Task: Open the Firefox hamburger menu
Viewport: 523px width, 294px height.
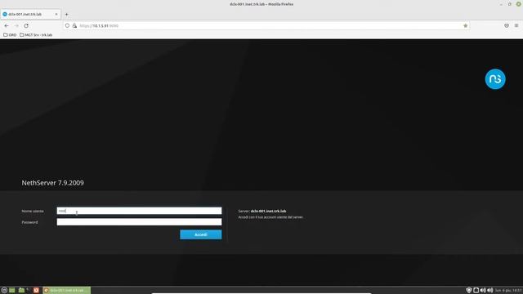Action: pyautogui.click(x=516, y=25)
